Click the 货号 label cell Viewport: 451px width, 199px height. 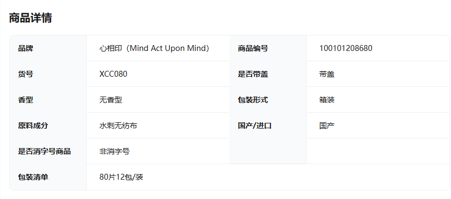click(x=48, y=74)
